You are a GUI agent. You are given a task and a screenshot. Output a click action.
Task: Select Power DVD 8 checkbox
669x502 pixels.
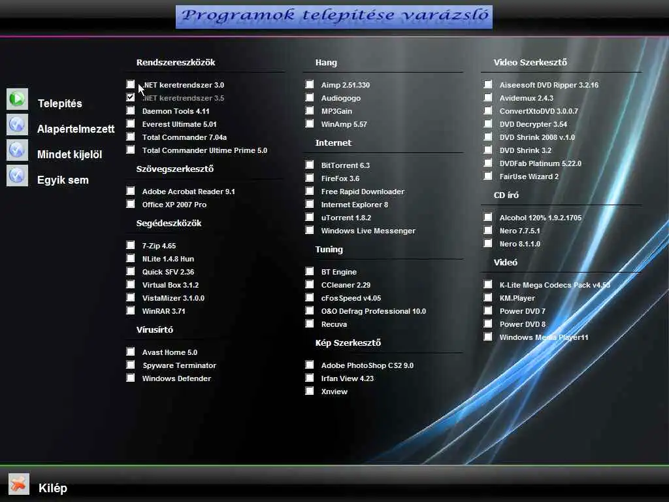pos(488,324)
